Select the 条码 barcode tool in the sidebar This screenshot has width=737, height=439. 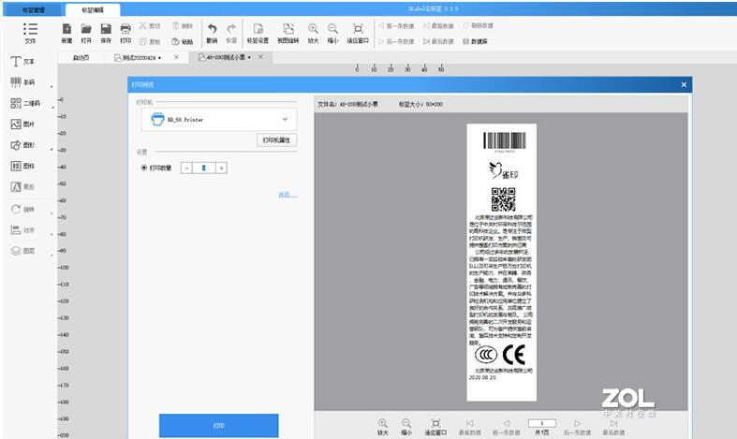22,82
